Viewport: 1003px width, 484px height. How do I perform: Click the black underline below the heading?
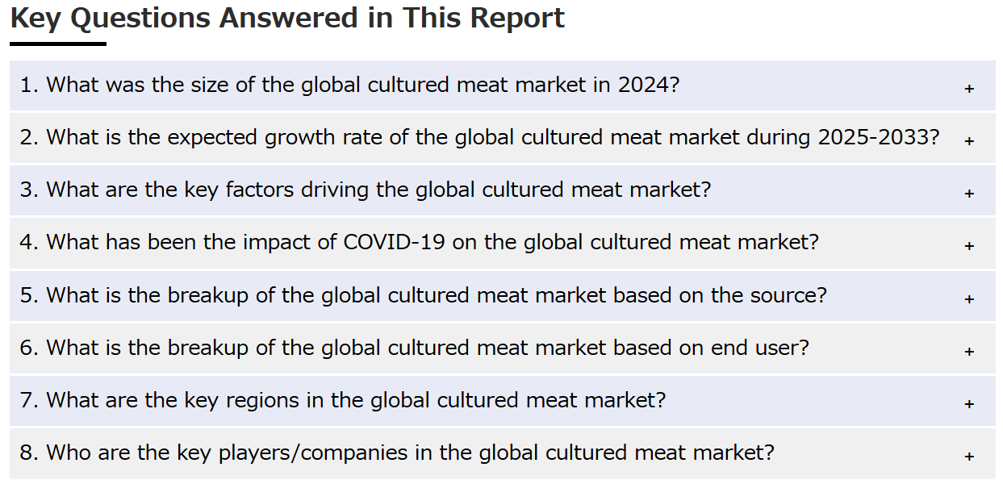[x=58, y=44]
